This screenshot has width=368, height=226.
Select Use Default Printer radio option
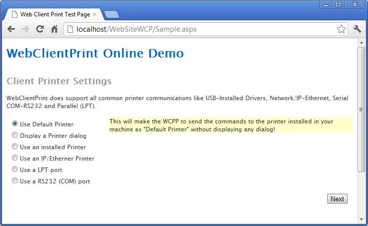point(15,123)
